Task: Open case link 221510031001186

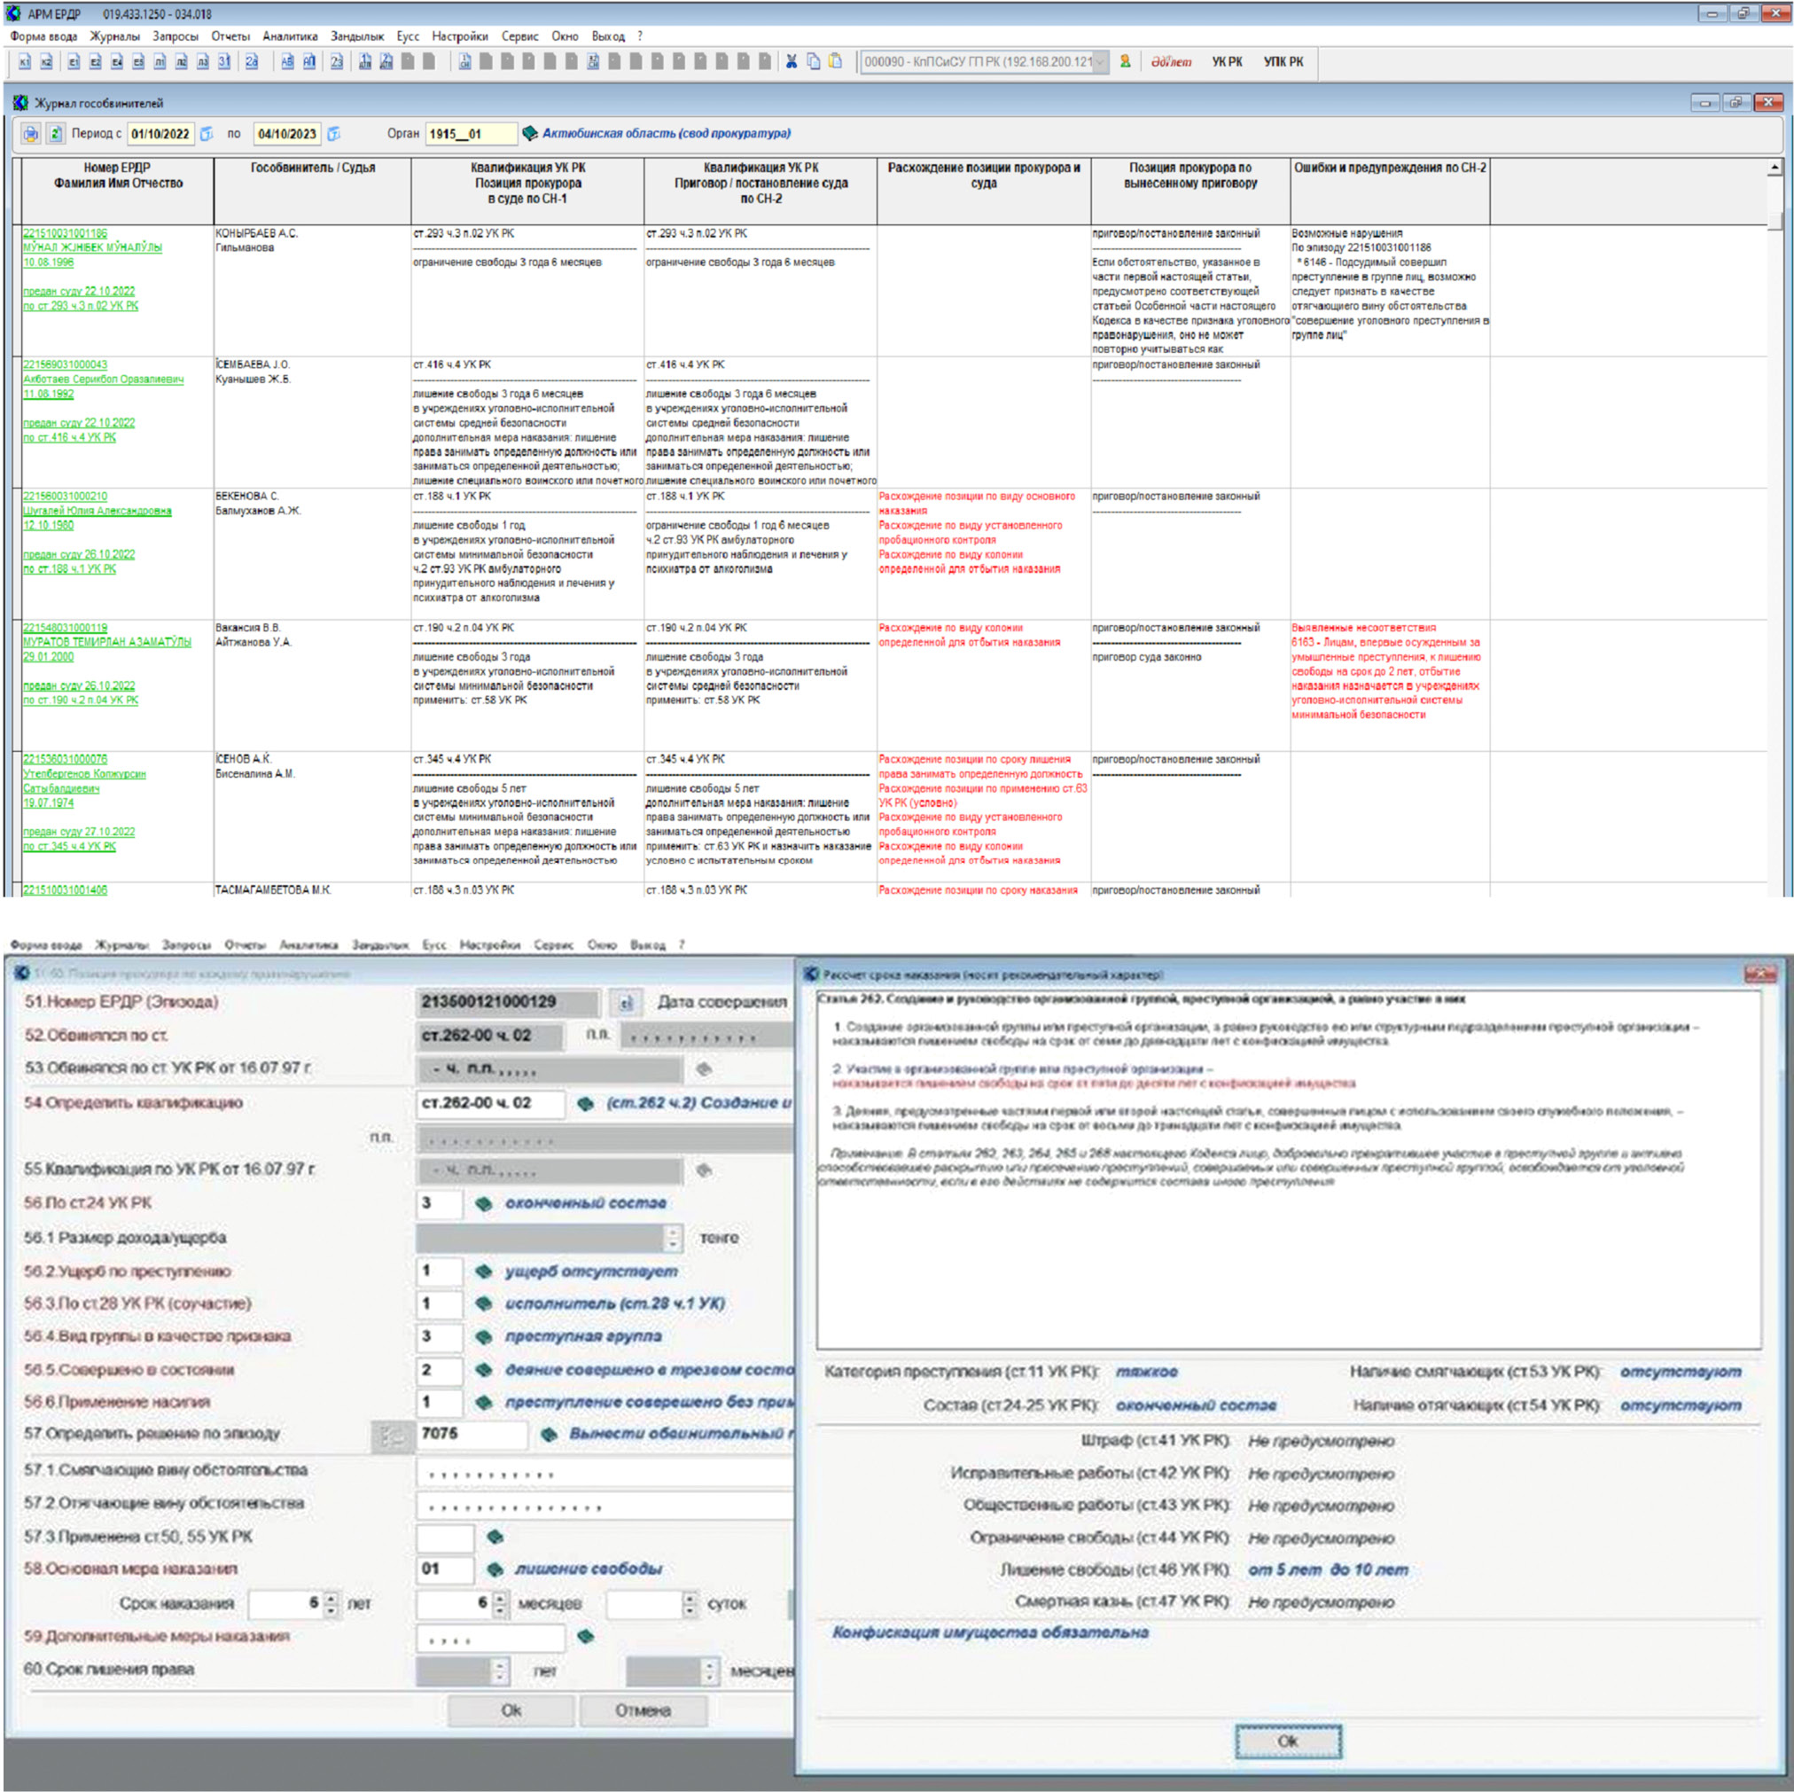Action: pyautogui.click(x=65, y=233)
